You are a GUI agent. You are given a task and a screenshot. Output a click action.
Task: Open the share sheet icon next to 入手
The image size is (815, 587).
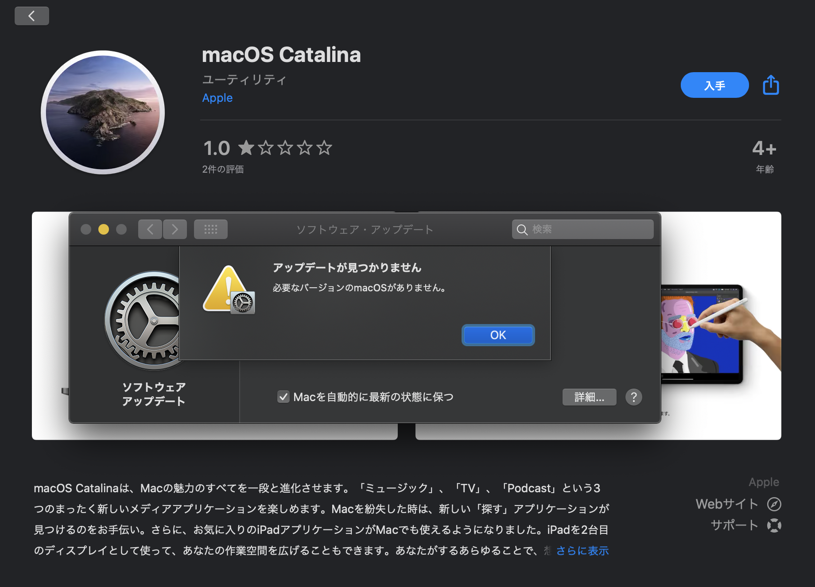[771, 85]
